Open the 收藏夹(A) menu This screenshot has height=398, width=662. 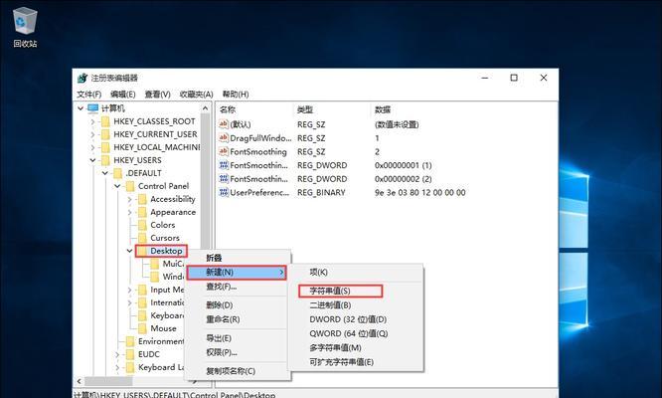point(197,95)
